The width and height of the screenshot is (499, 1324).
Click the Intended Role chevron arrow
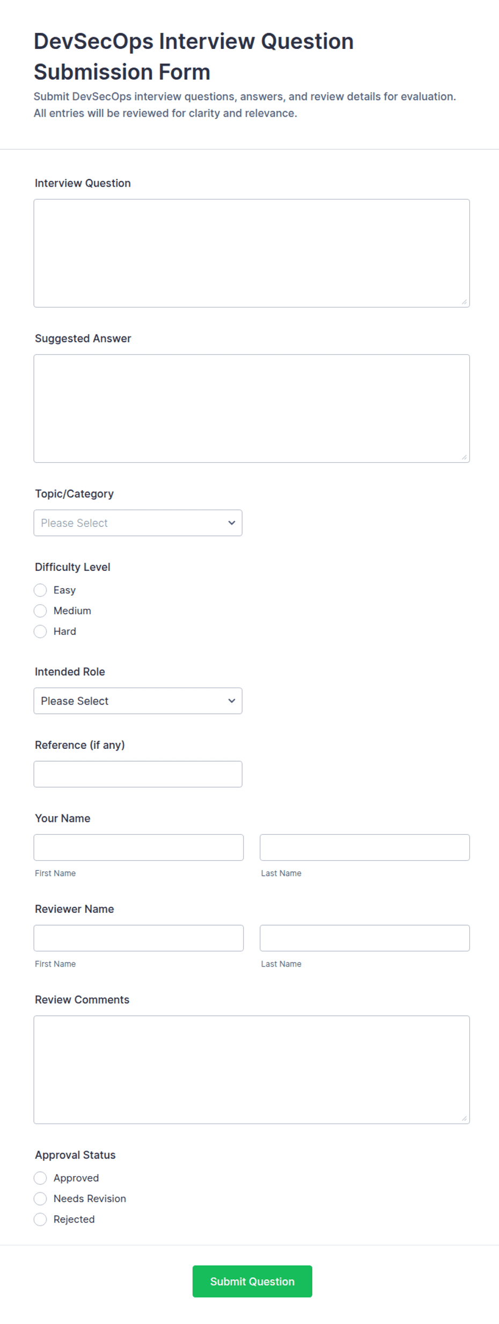point(232,701)
